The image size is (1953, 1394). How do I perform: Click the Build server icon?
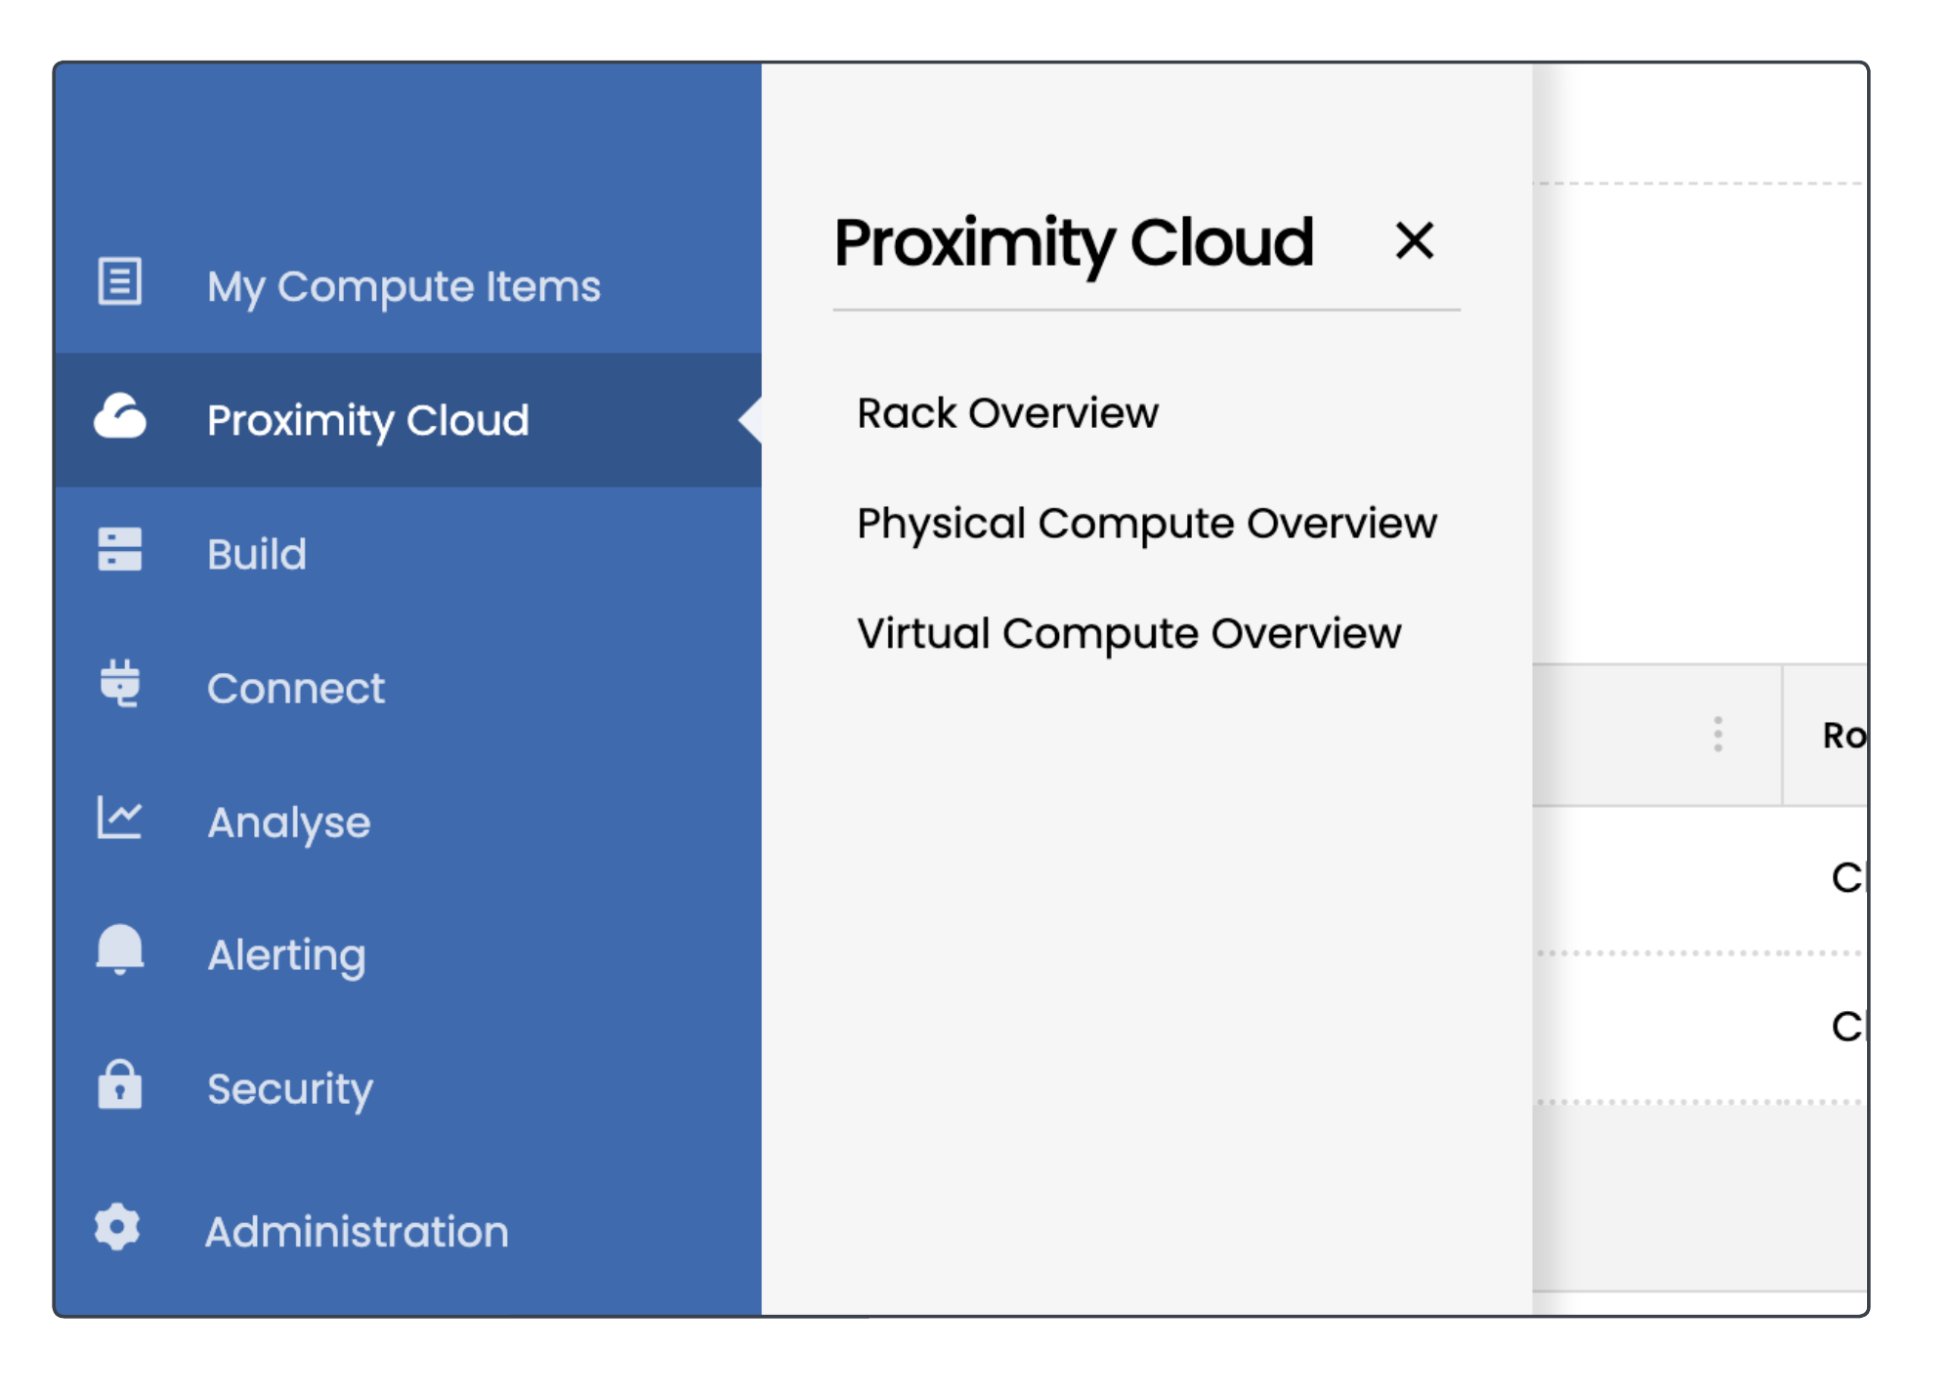(x=119, y=550)
